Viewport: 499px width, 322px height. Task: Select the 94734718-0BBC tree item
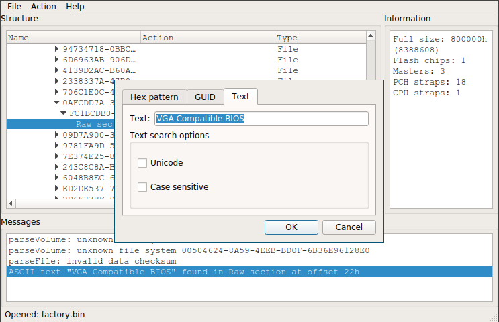[x=99, y=49]
